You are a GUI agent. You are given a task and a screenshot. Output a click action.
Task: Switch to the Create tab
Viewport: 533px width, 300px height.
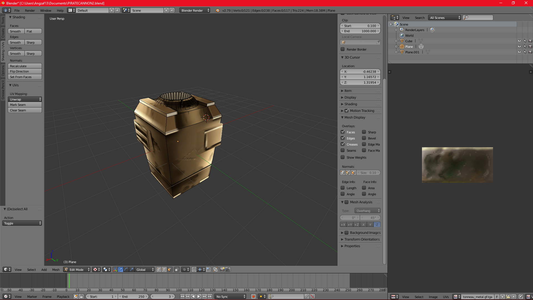coord(3,33)
